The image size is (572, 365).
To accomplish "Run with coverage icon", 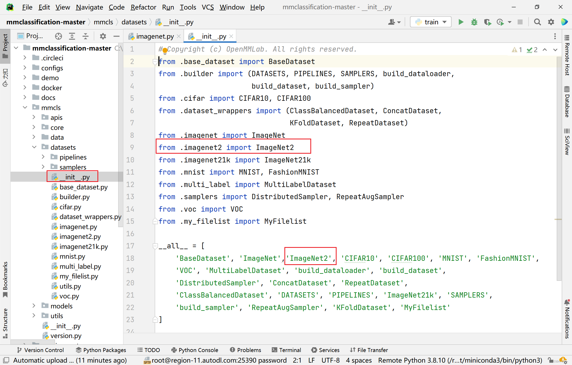I will pyautogui.click(x=488, y=22).
